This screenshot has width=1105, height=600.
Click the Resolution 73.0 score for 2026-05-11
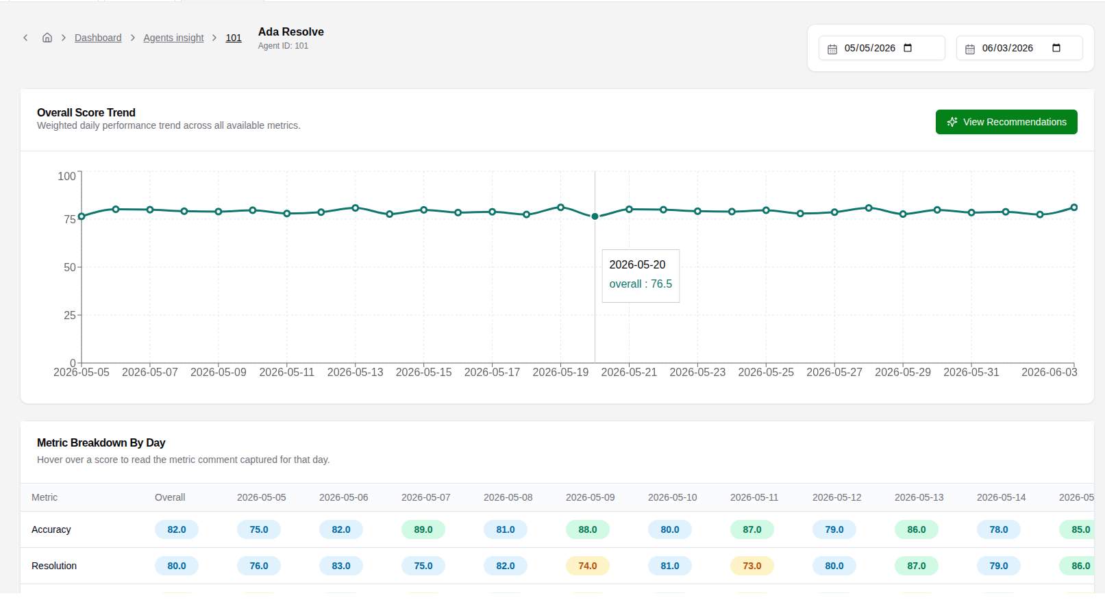coord(752,566)
